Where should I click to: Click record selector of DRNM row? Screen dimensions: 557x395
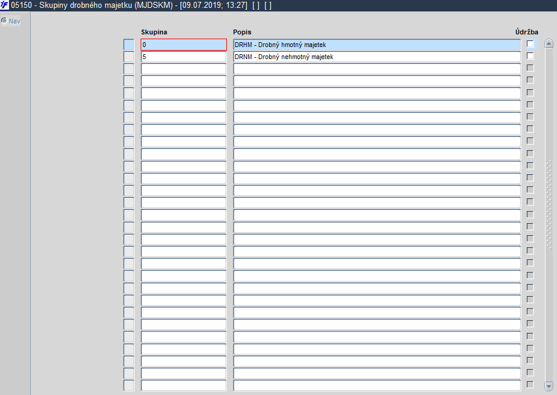click(x=129, y=57)
